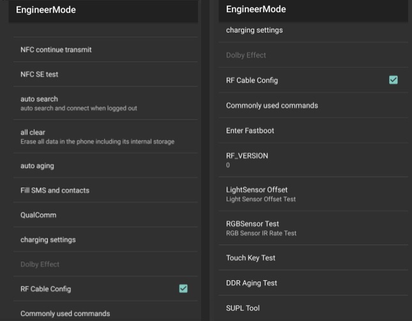This screenshot has width=412, height=321.
Task: Open Touch Key Test
Action: click(x=313, y=258)
